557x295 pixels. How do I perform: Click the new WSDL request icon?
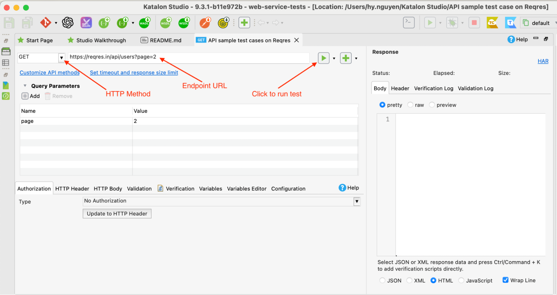[x=166, y=23]
